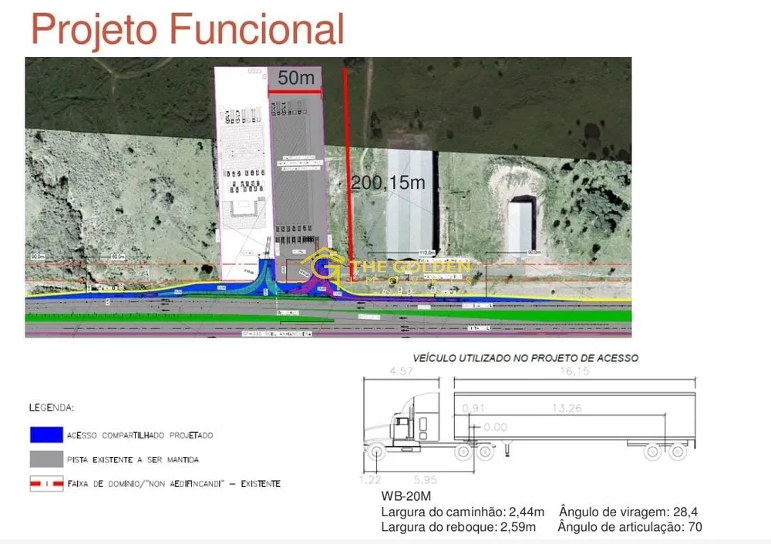Click Pista Existente a Ser Mantida text
The width and height of the screenshot is (771, 544).
[133, 460]
